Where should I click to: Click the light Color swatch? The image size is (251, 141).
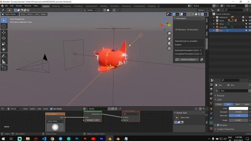(238, 108)
